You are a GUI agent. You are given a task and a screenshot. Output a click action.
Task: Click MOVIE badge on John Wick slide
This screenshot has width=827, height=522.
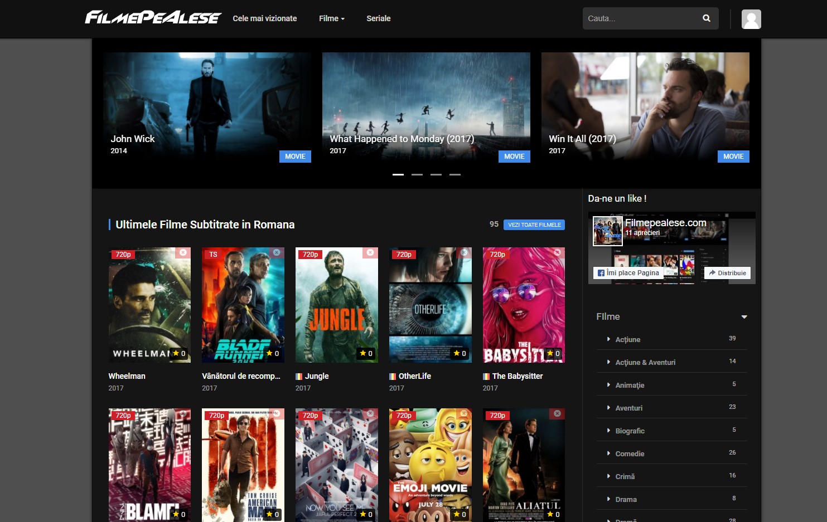click(x=295, y=157)
